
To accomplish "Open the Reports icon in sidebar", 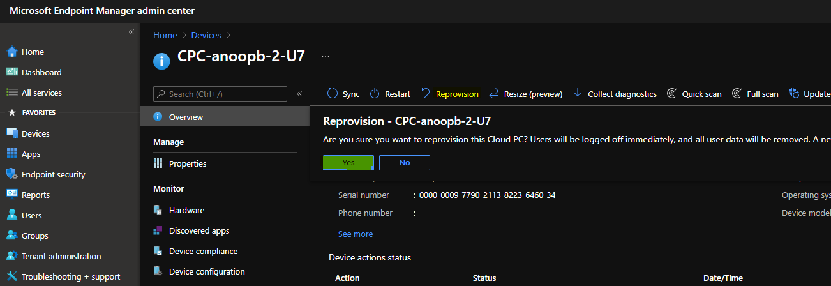I will [x=11, y=195].
